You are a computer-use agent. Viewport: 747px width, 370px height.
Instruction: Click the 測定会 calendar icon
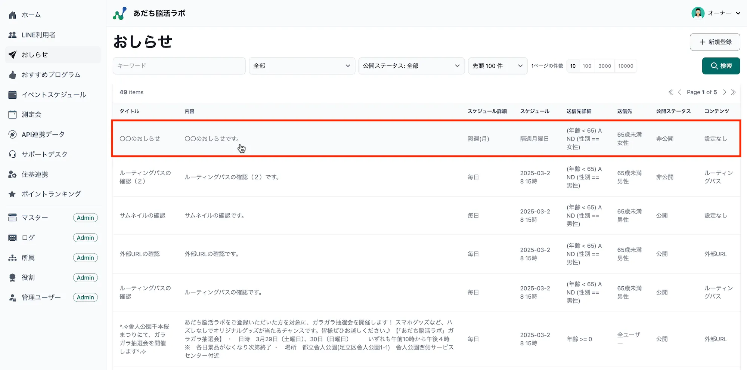[x=12, y=114]
